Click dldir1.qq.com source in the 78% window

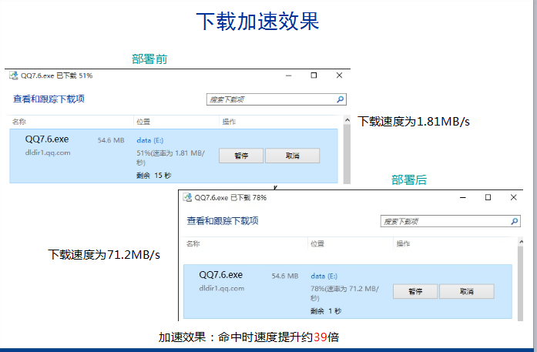click(222, 288)
